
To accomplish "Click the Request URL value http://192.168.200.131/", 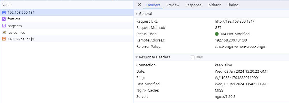I will 234,21.
